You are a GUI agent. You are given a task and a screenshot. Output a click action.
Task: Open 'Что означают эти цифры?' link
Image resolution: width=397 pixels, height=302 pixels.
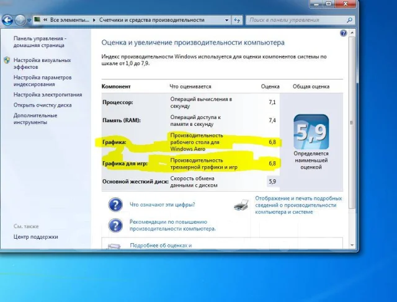point(163,205)
